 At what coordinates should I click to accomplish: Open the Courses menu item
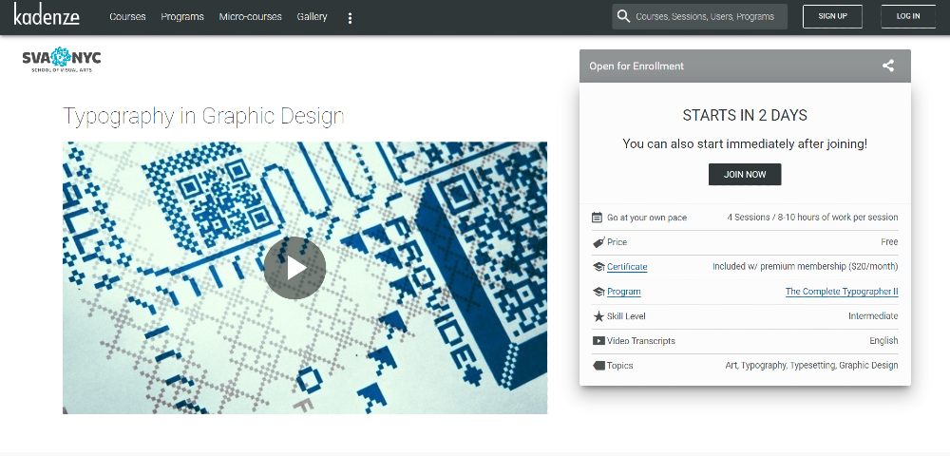click(127, 17)
